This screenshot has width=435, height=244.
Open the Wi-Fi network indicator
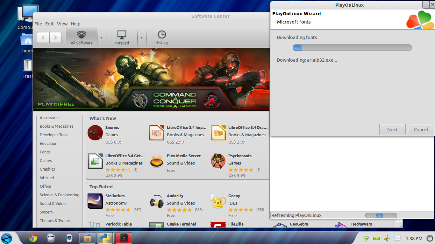tap(366, 238)
